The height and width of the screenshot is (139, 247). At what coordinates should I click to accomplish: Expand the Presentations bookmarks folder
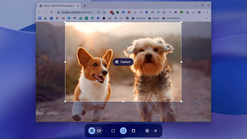click(171, 18)
